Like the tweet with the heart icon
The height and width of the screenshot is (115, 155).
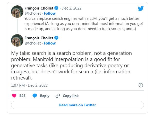tap(14, 96)
